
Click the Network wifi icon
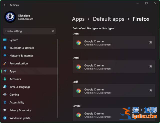[5, 55]
